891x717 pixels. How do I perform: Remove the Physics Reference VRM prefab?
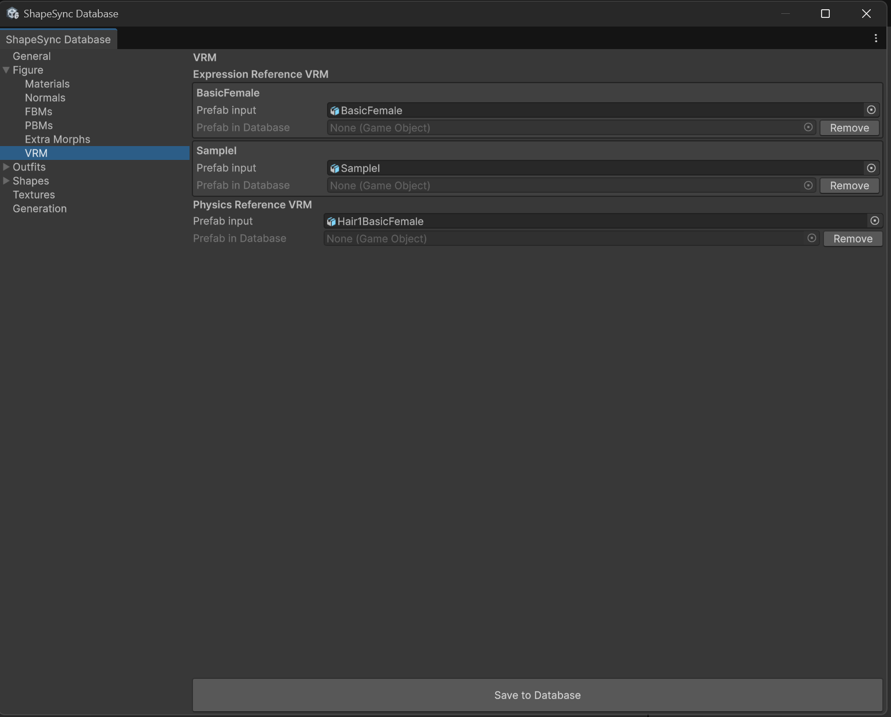[853, 238]
